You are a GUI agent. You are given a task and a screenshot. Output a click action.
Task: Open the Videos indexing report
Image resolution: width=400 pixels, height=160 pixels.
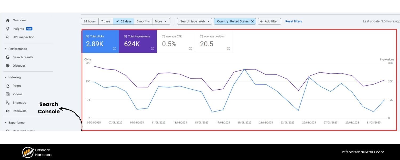[17, 94]
